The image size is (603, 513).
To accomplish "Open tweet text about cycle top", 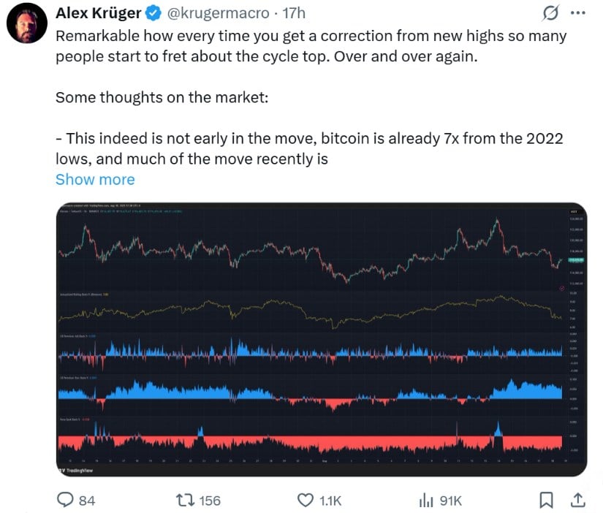I will point(311,46).
